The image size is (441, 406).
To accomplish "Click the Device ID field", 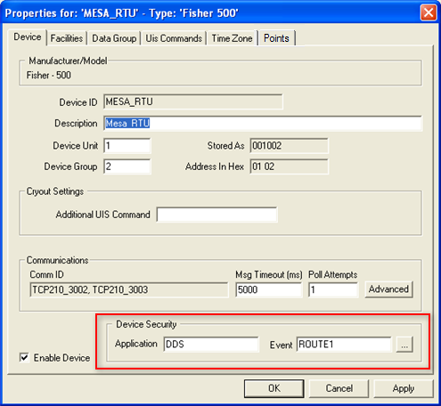I will 193,101.
